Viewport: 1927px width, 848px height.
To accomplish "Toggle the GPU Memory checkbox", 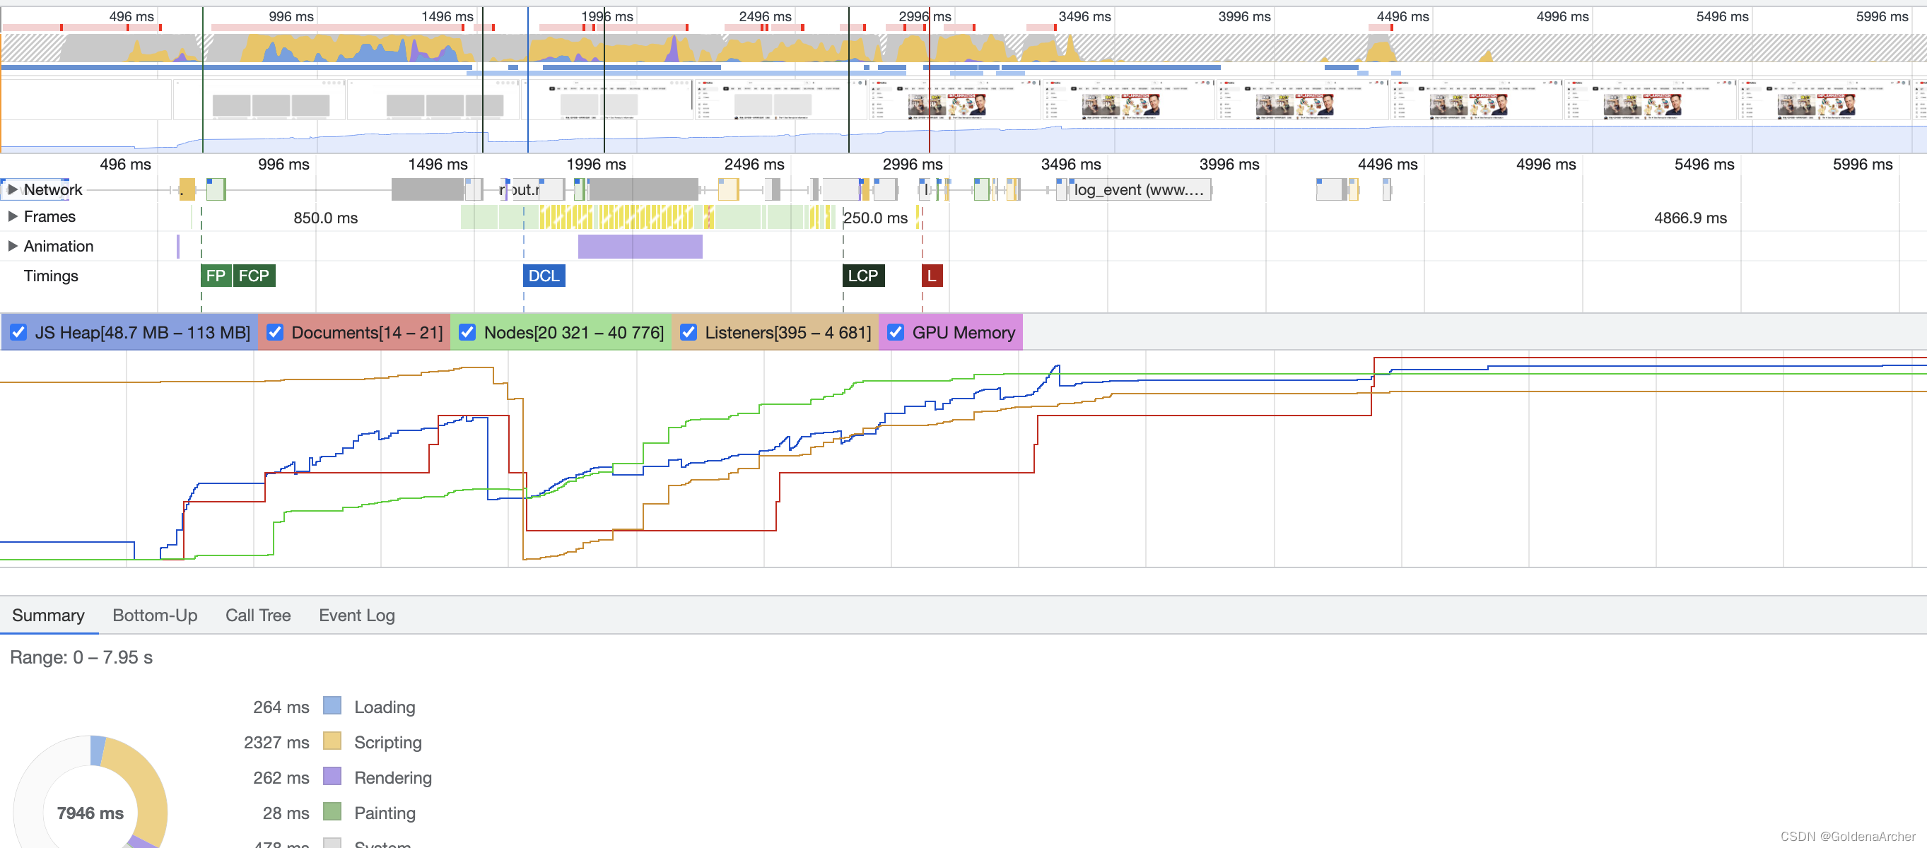I will pos(896,333).
